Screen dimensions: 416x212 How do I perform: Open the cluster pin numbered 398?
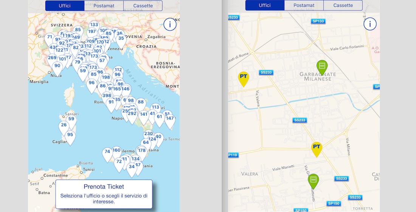pos(107,96)
